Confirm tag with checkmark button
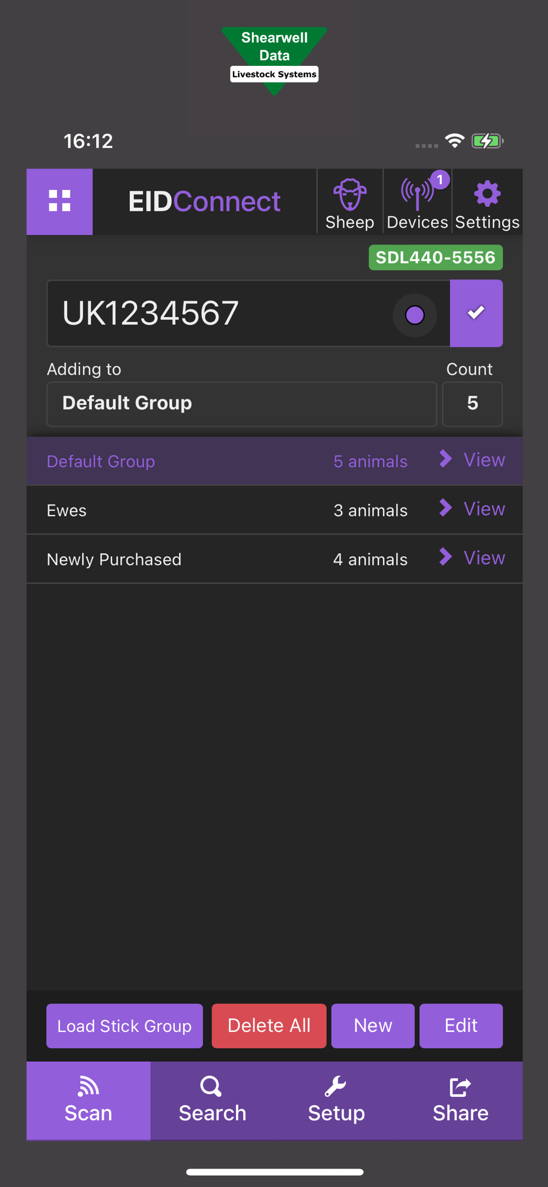The width and height of the screenshot is (548, 1187). [x=476, y=313]
